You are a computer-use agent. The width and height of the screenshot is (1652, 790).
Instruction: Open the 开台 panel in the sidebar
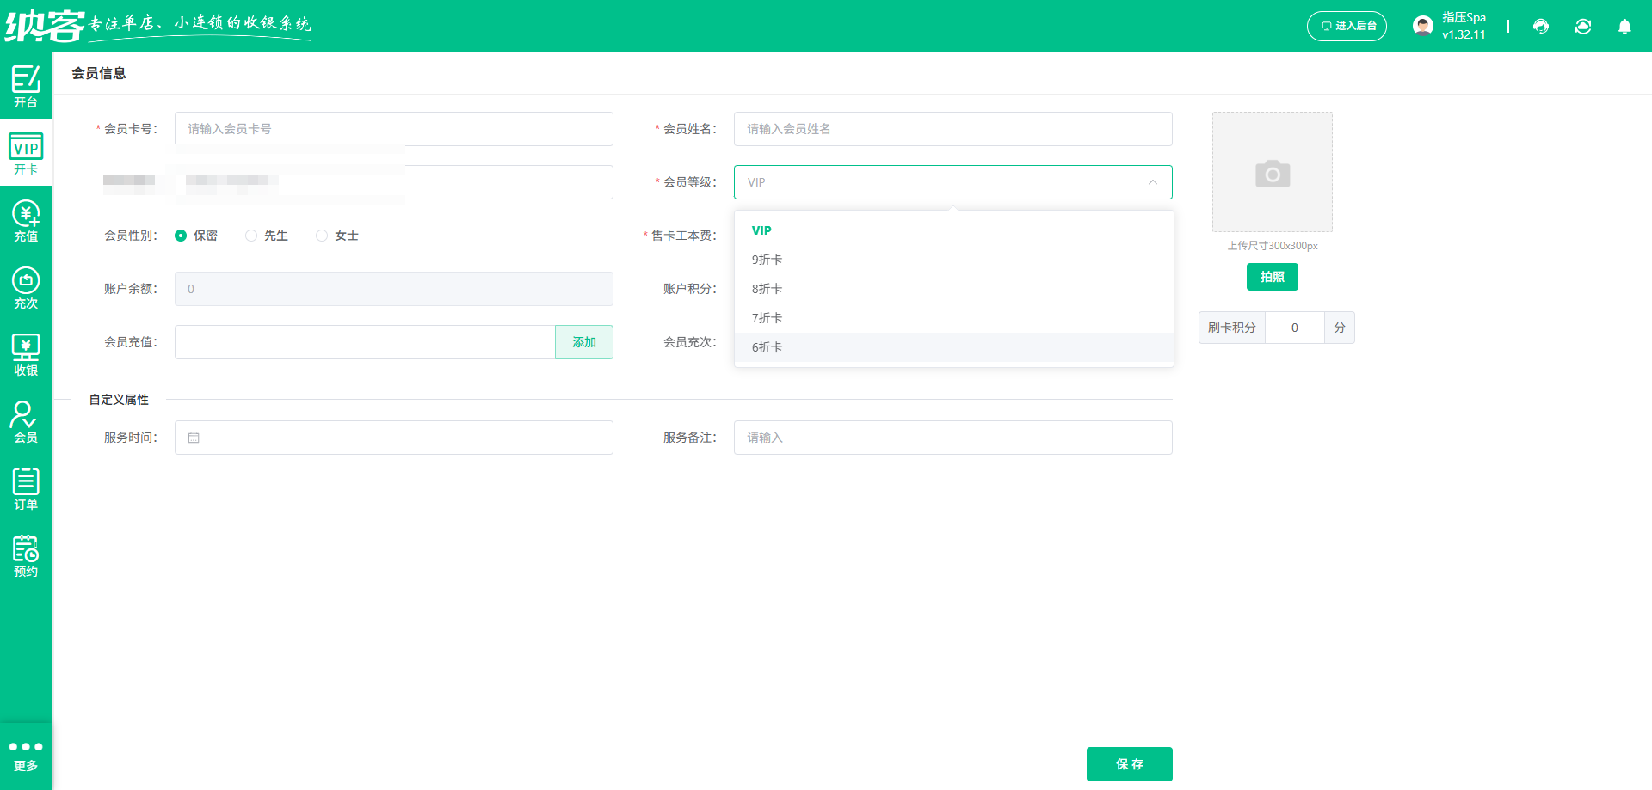(25, 85)
